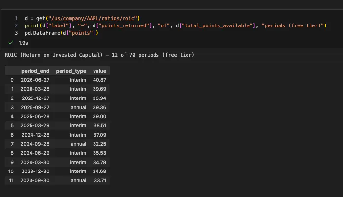Select the 2024-09-28 date cell
Image resolution: width=343 pixels, height=197 pixels.
(x=35, y=144)
